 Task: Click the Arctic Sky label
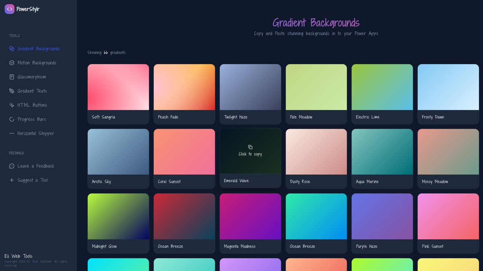[x=101, y=182]
